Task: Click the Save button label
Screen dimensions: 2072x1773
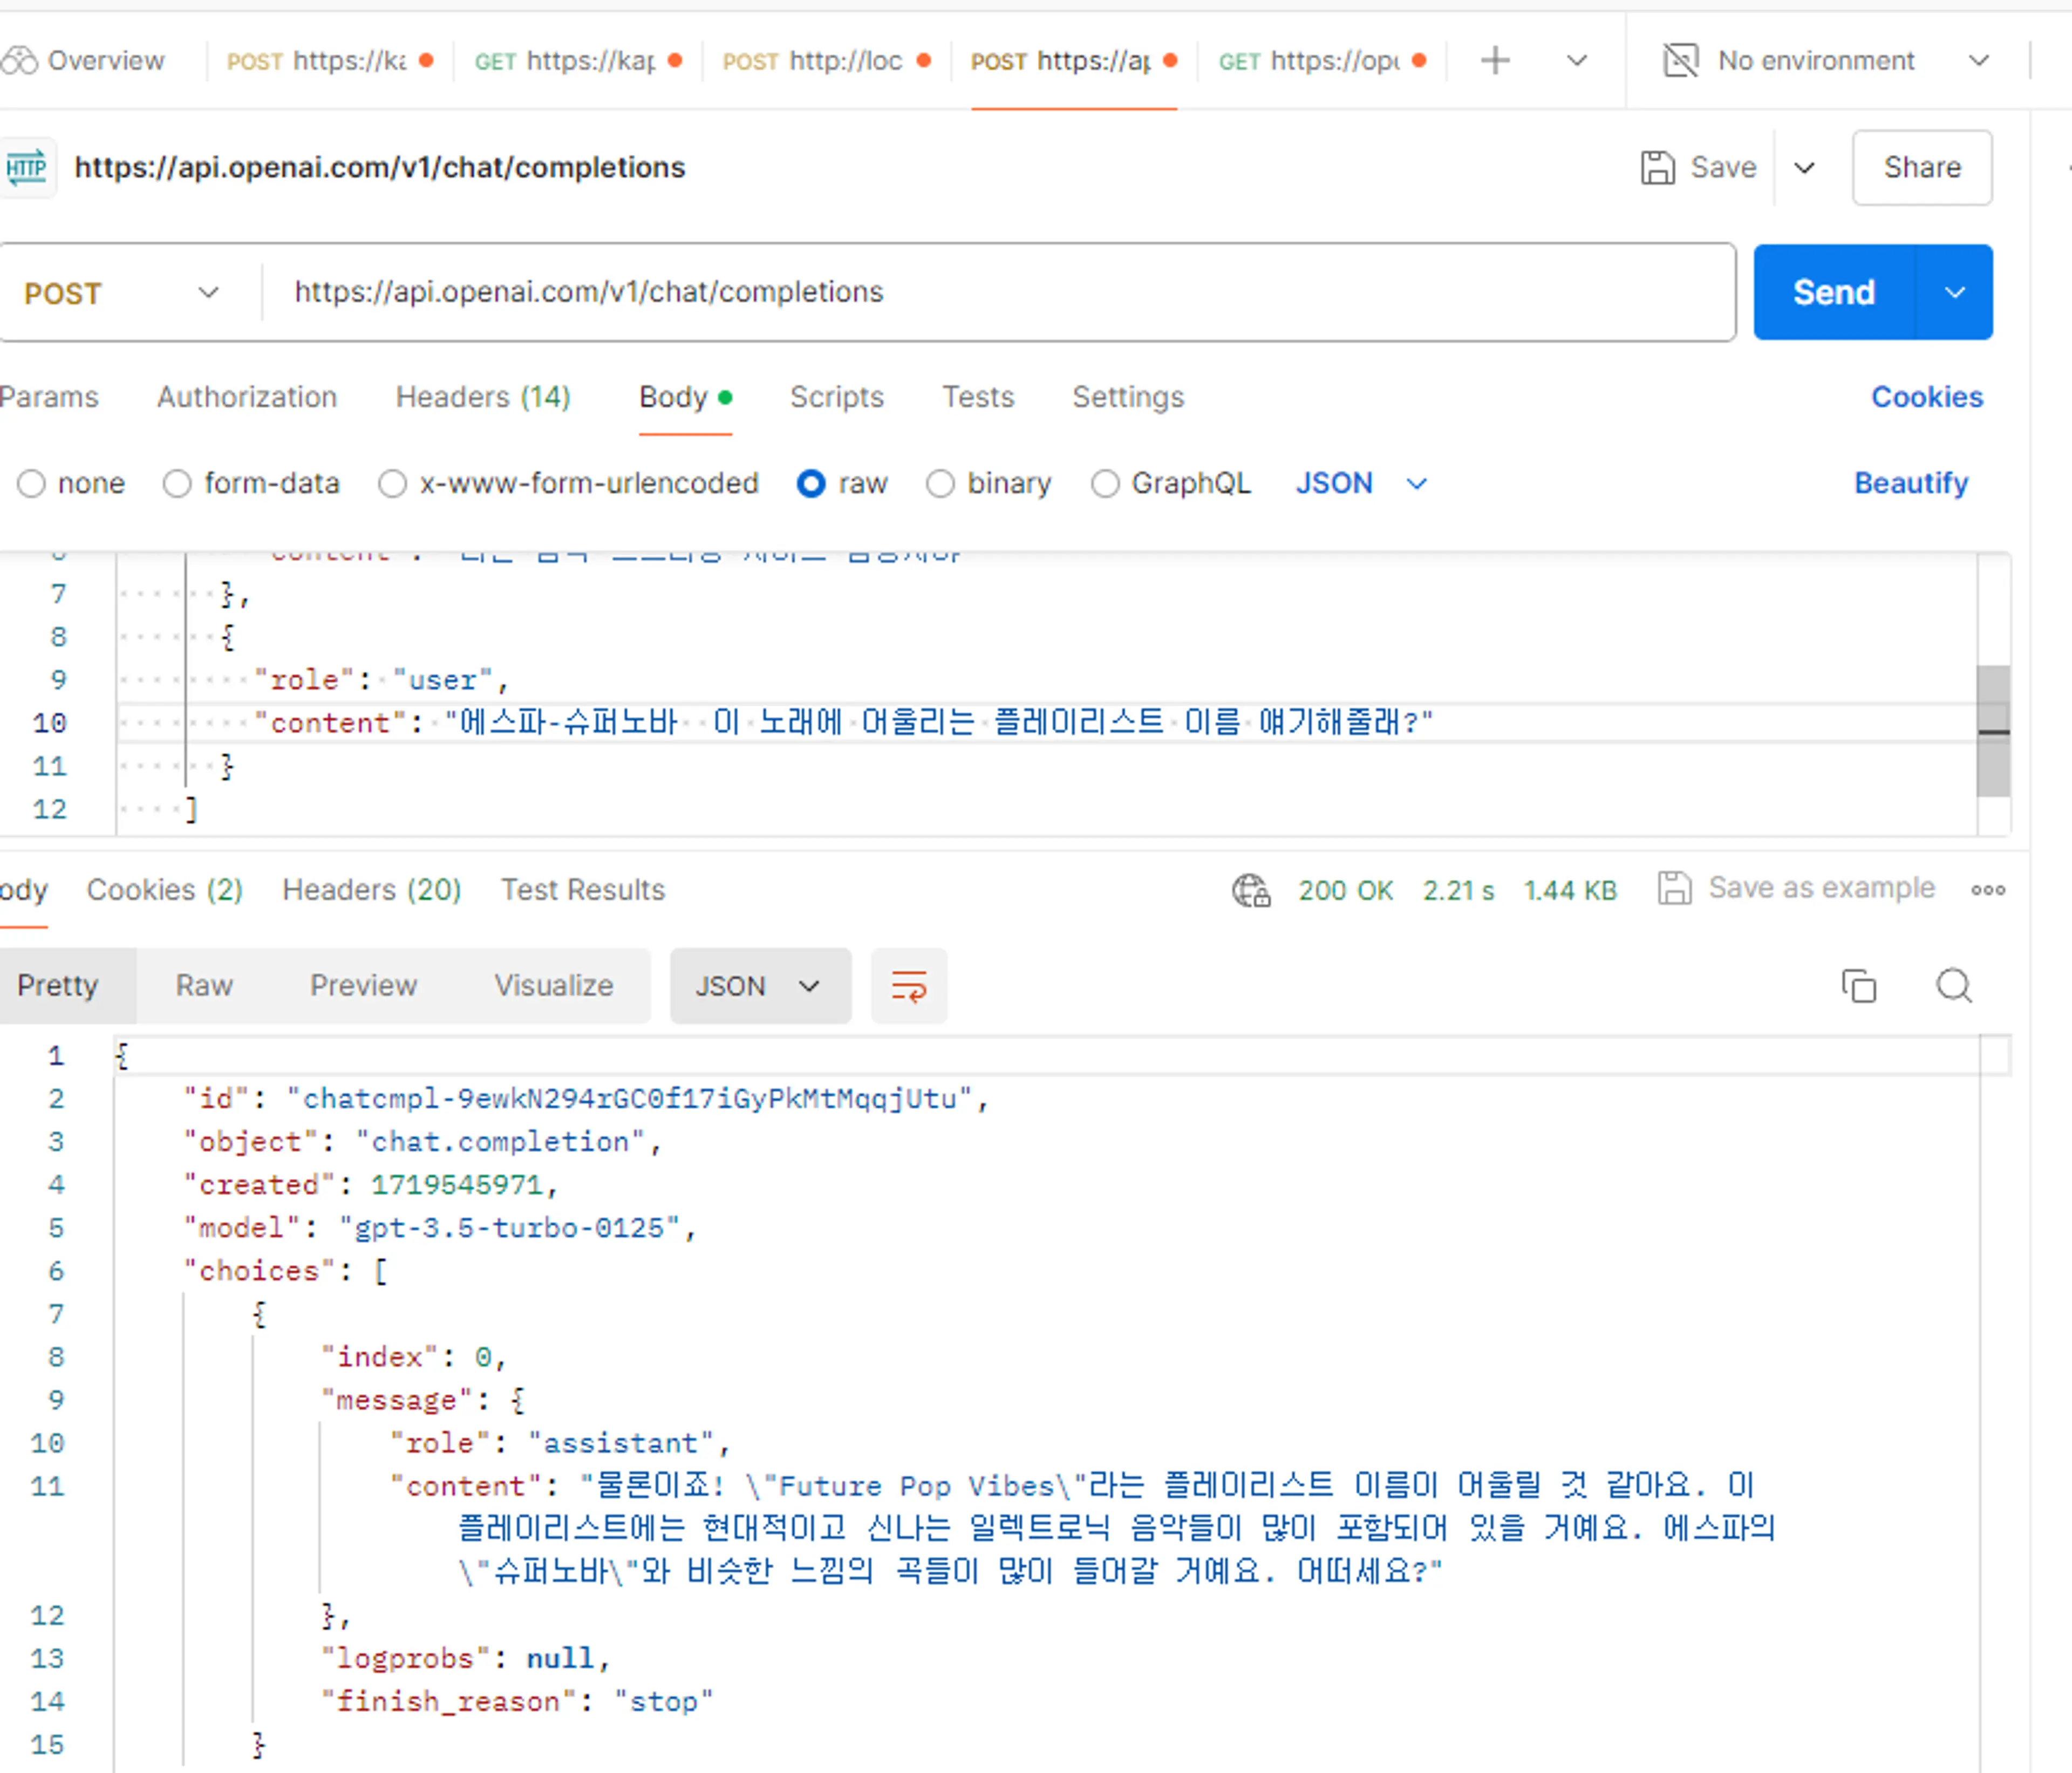Action: tap(1723, 167)
